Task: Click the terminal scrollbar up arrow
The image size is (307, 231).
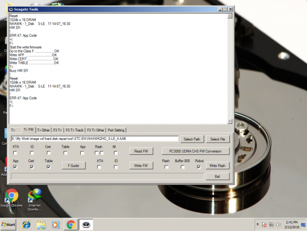Action: (230, 16)
